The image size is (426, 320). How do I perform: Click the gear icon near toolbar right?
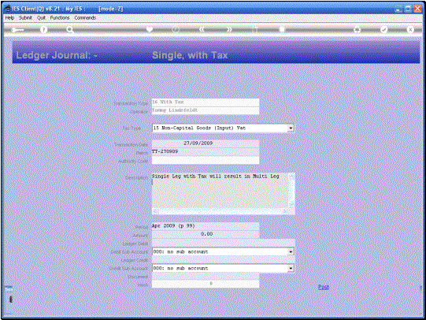357,29
